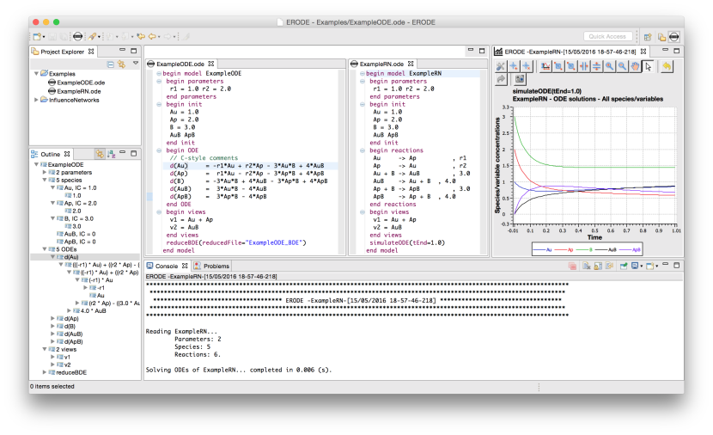Screen dimensions: 713x435
Task: Click the add annotation icon in chart toolbar
Action: point(514,66)
